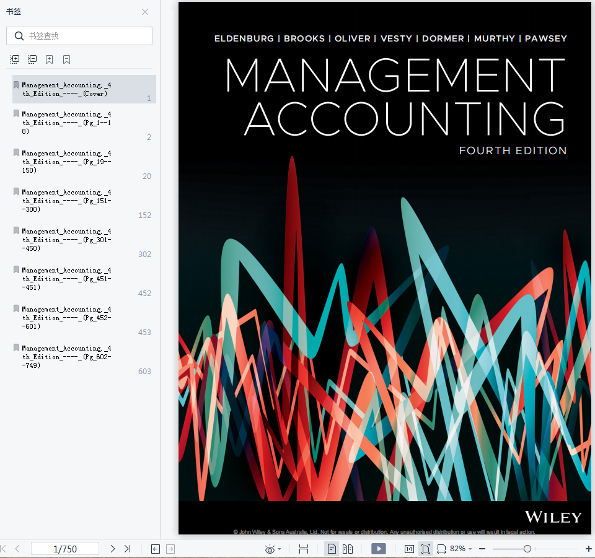595x558 pixels.
Task: Start the slideshow playback
Action: [379, 549]
